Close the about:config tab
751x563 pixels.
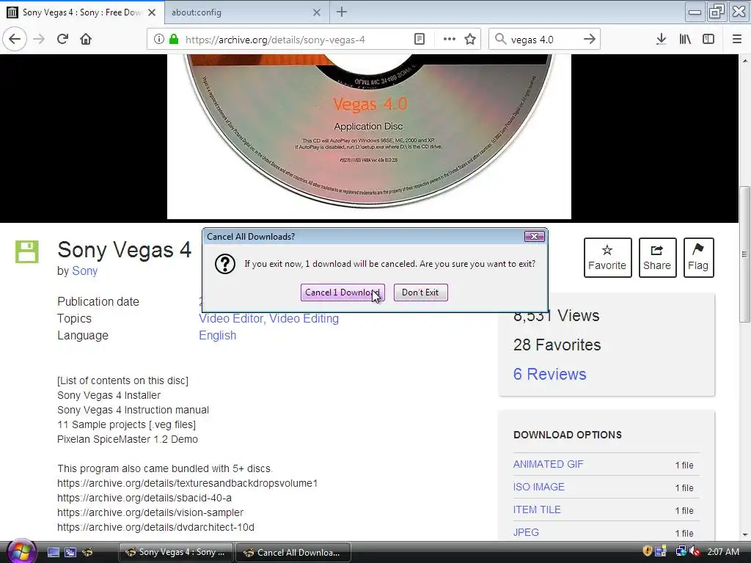pos(317,12)
